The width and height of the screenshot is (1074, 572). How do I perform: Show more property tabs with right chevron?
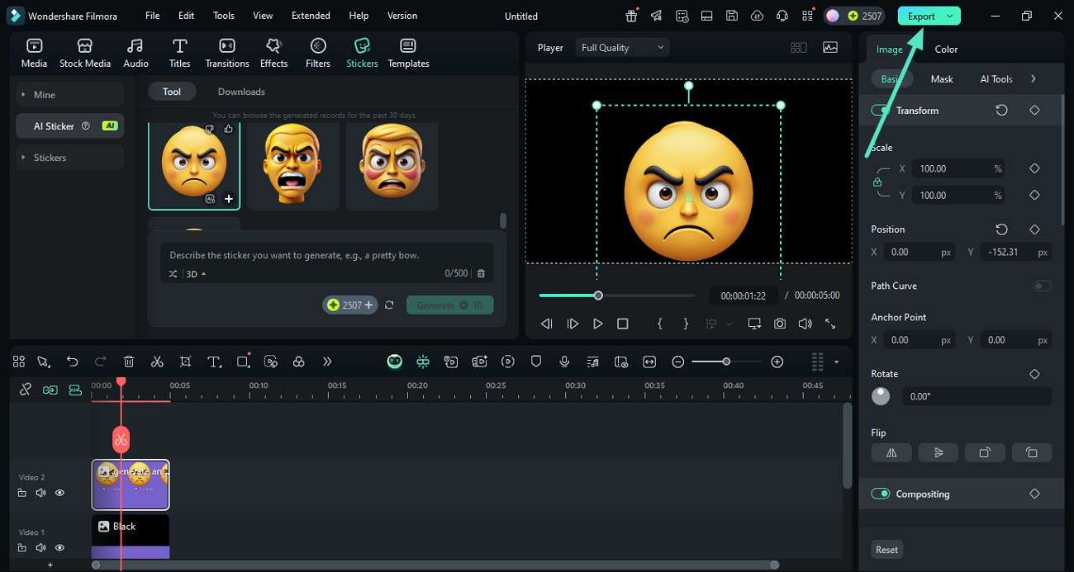(1034, 79)
